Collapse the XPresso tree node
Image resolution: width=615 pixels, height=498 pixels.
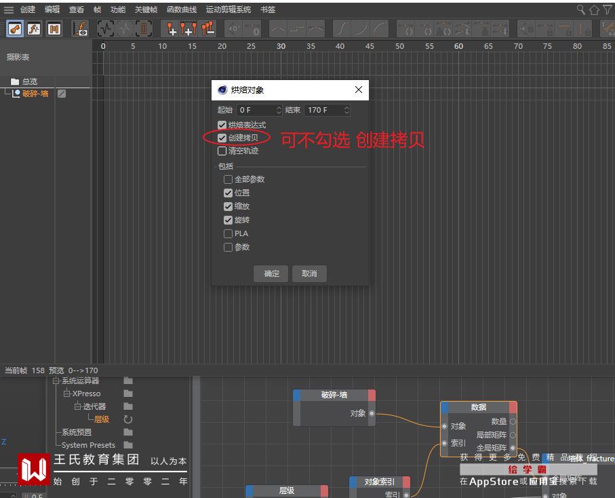67,394
